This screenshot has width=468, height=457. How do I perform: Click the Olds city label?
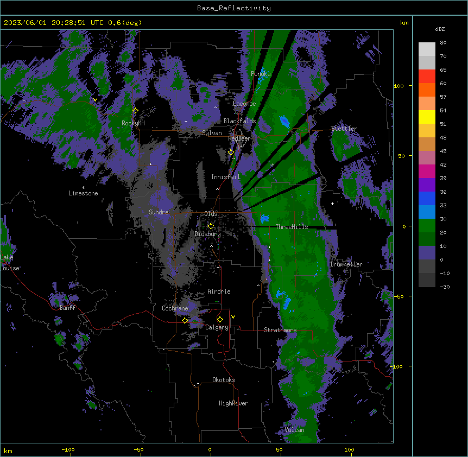point(211,214)
